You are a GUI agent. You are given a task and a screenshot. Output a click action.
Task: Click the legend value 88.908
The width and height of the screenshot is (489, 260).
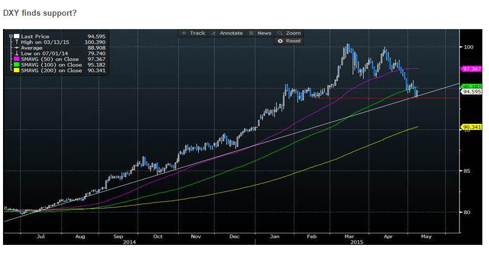point(96,48)
